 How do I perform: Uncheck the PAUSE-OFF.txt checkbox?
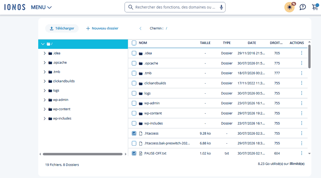134,153
